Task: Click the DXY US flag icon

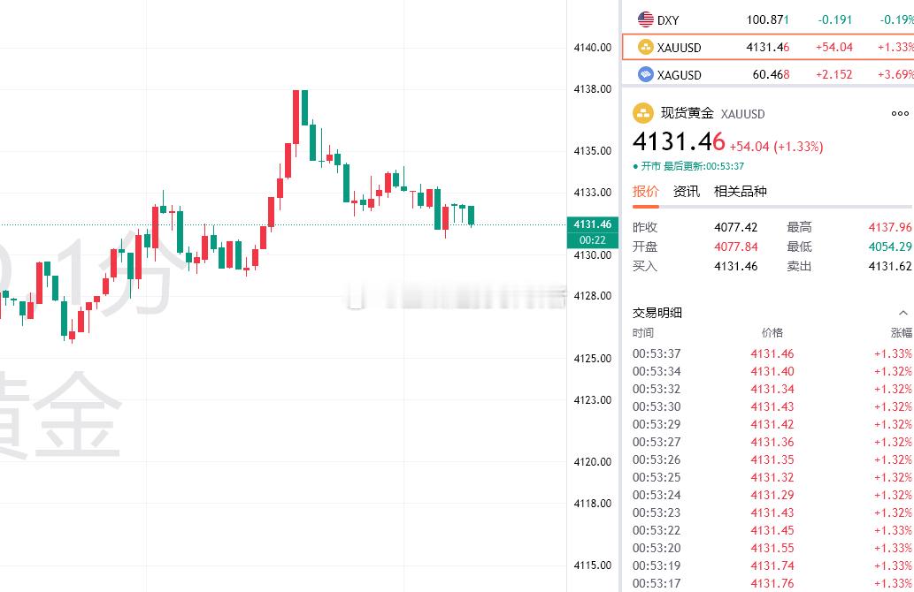Action: coord(645,19)
